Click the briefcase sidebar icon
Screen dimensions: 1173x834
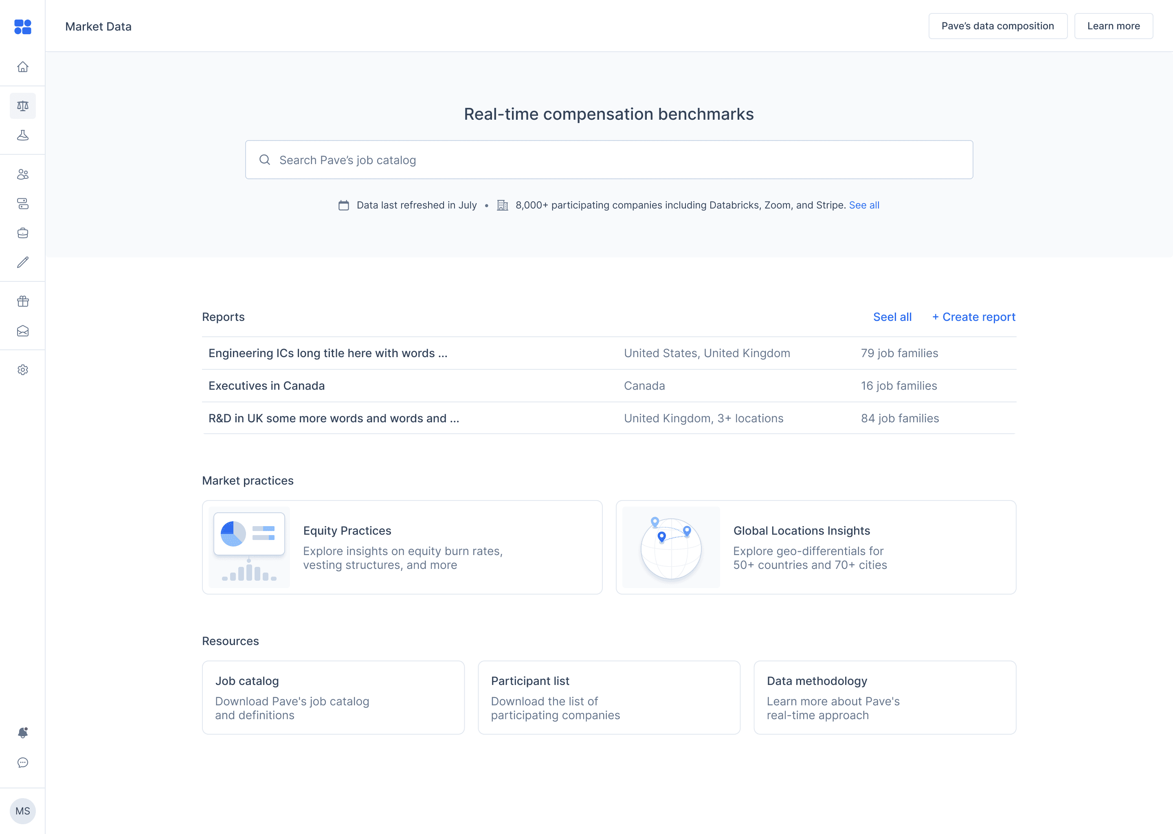click(22, 233)
